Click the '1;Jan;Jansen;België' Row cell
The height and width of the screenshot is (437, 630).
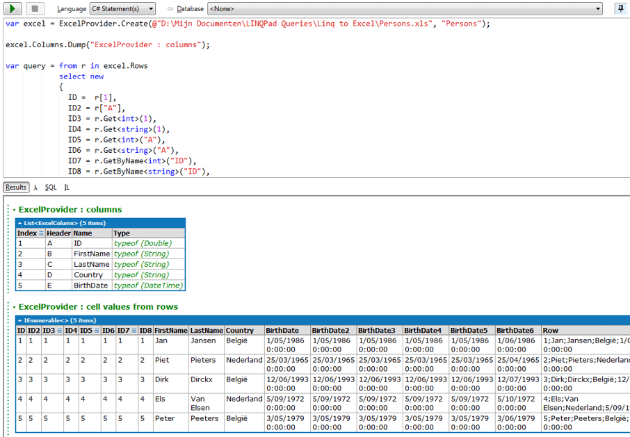click(585, 345)
